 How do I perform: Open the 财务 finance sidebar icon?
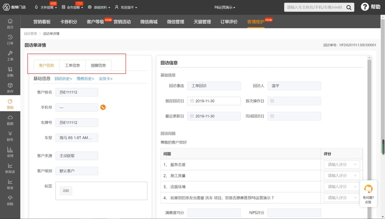(10, 136)
